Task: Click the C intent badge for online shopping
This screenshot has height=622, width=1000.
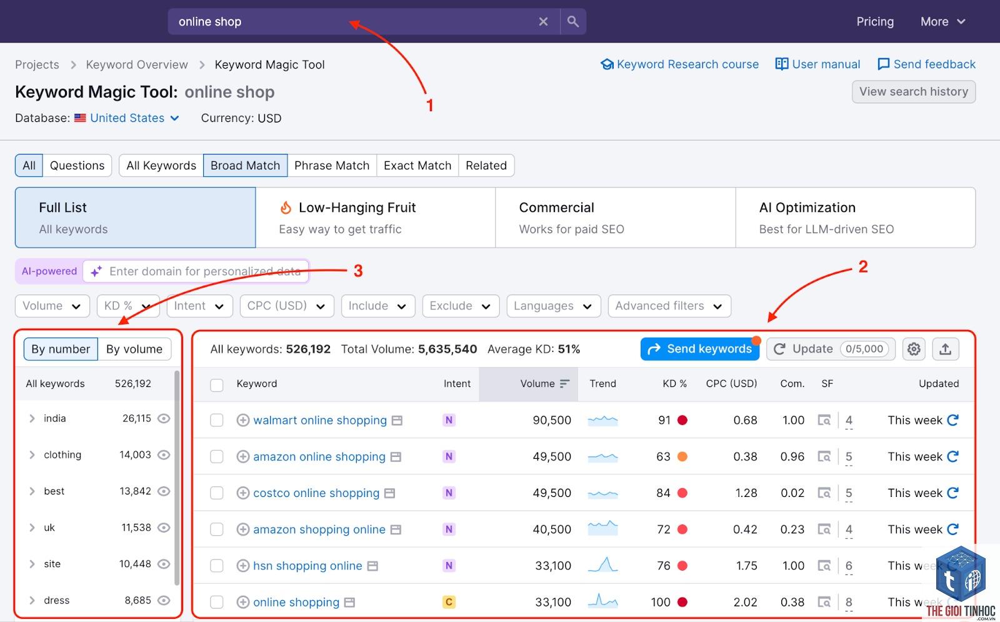Action: click(449, 602)
